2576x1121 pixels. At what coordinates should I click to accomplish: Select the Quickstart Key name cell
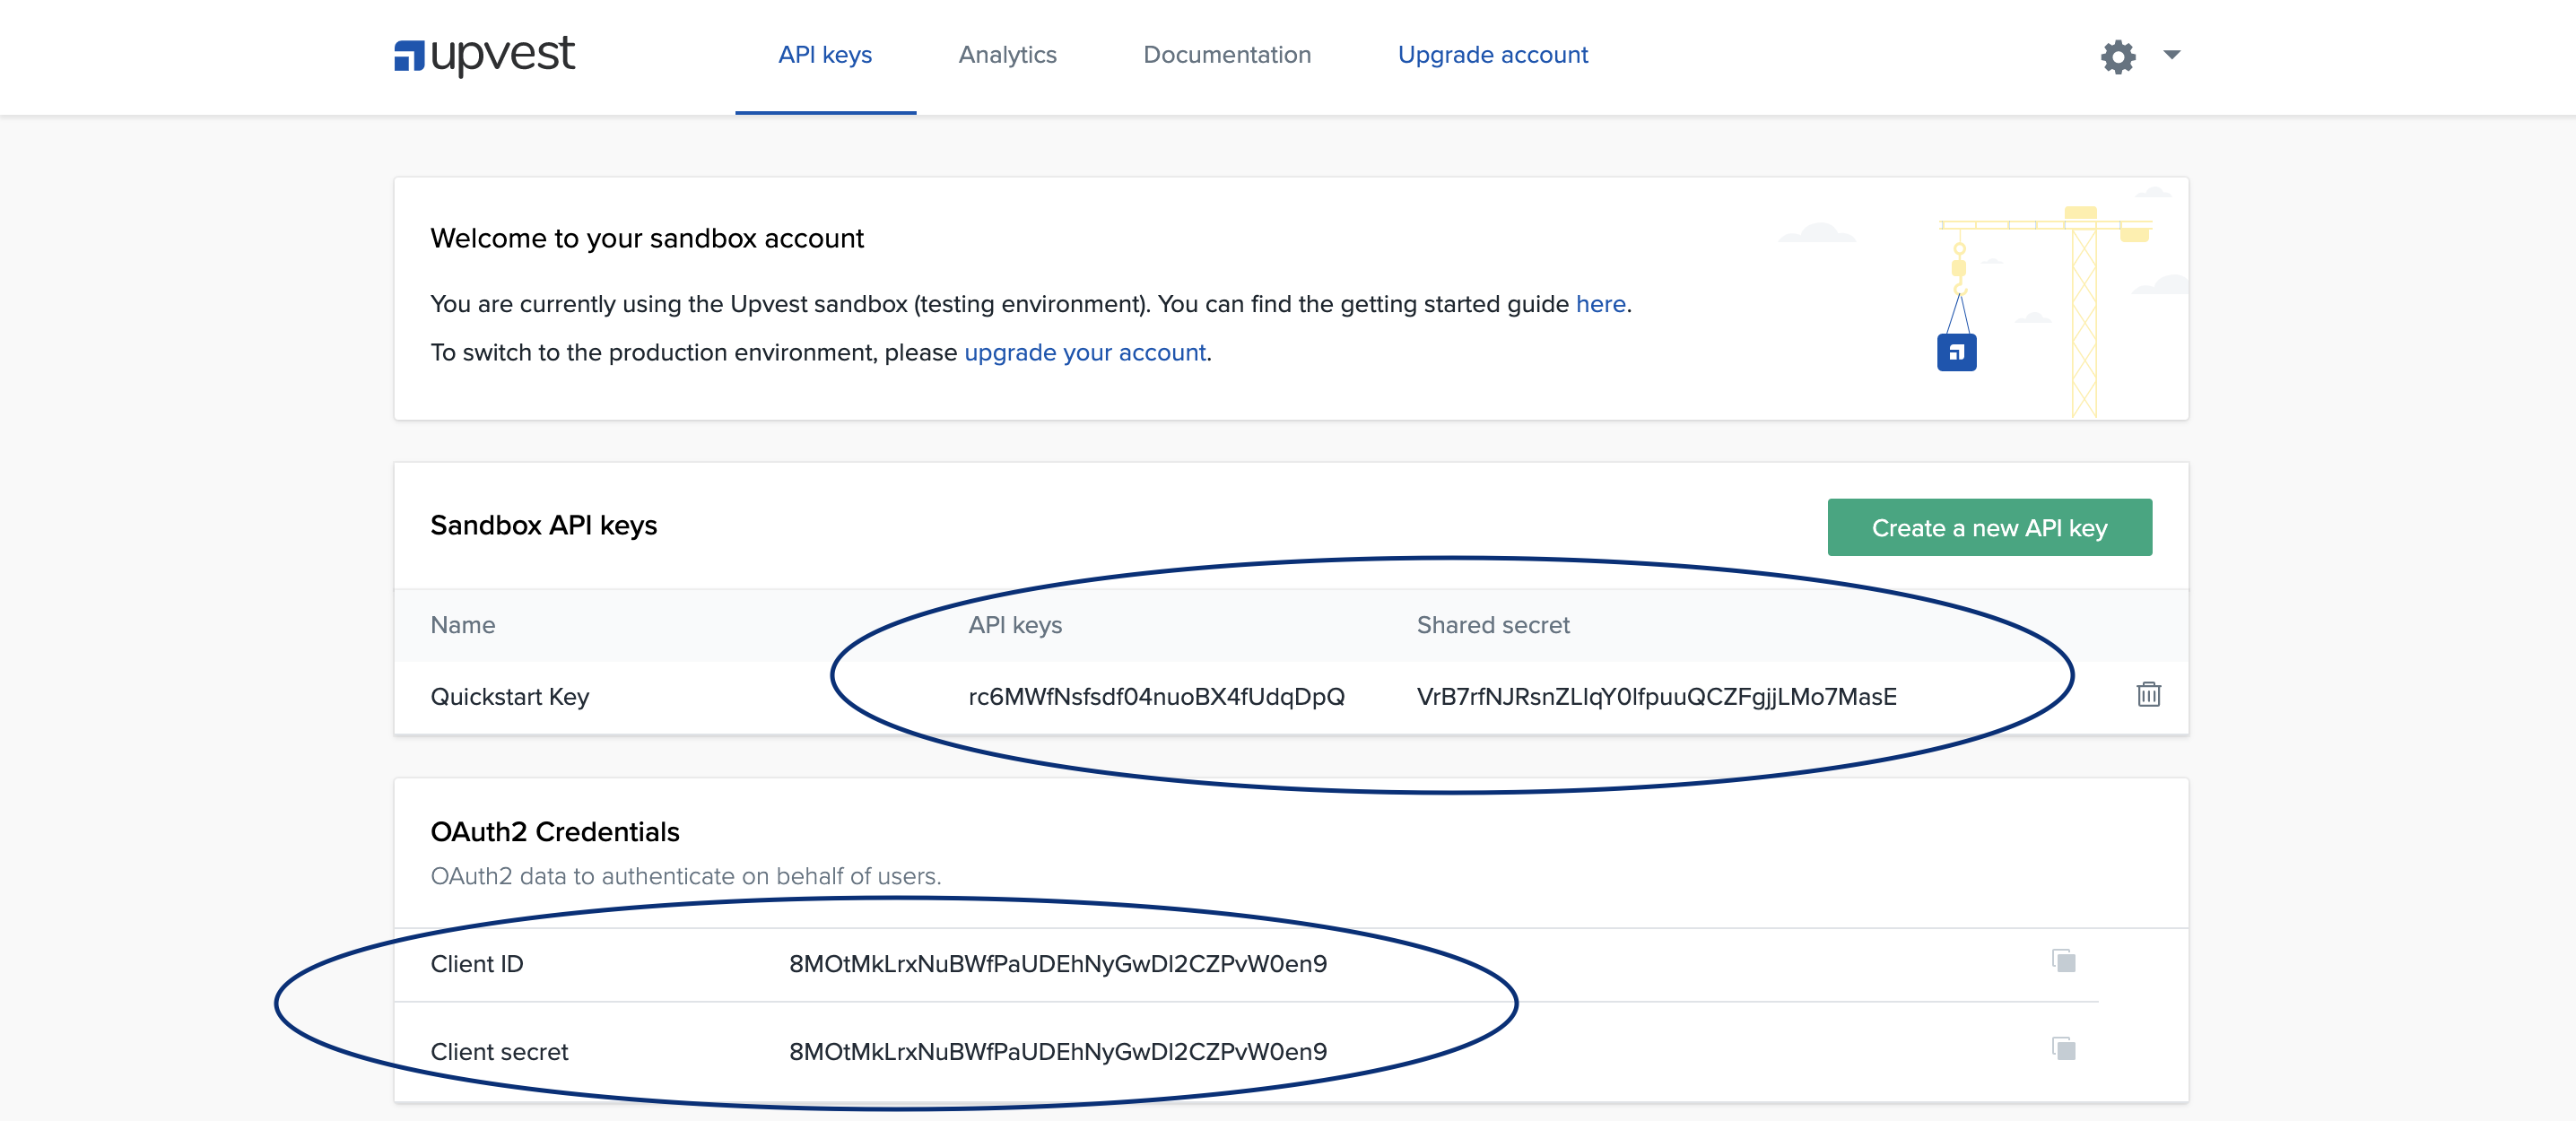(x=510, y=697)
